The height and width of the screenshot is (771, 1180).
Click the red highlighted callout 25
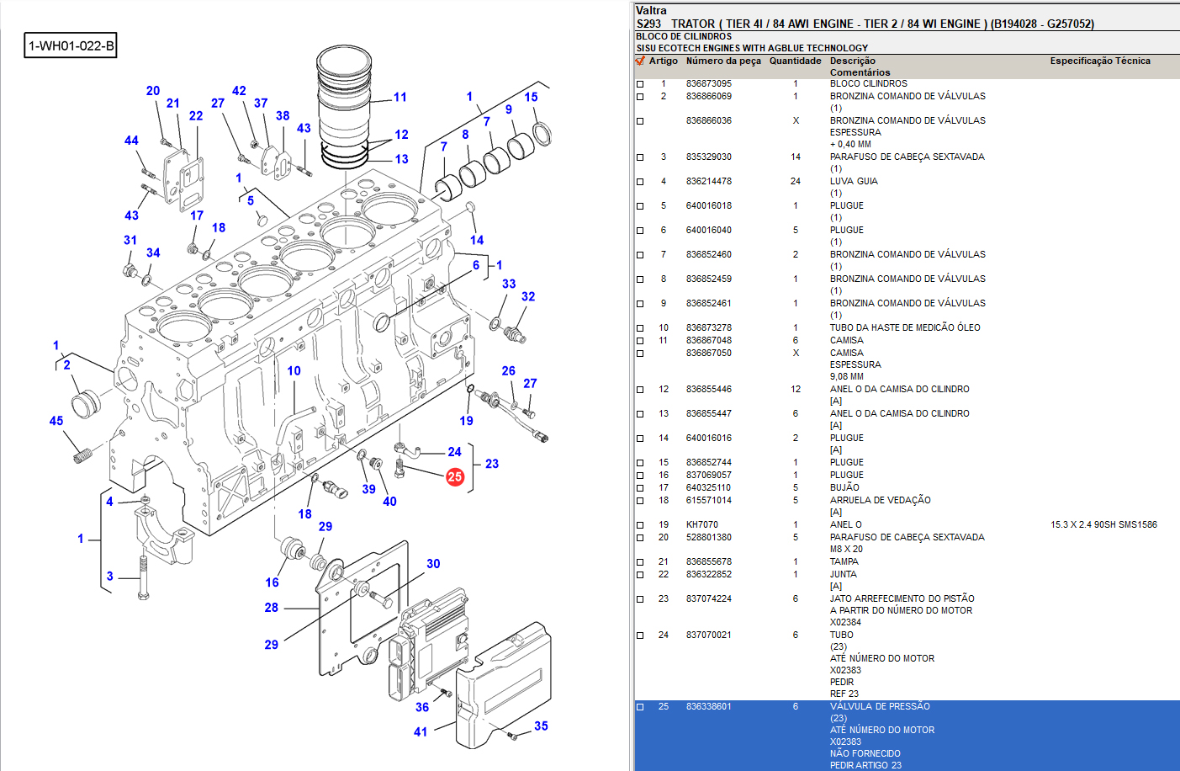point(455,477)
